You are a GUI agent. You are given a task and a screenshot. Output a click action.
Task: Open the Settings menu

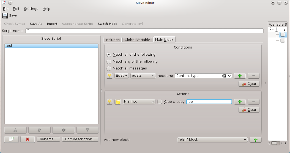point(31,9)
